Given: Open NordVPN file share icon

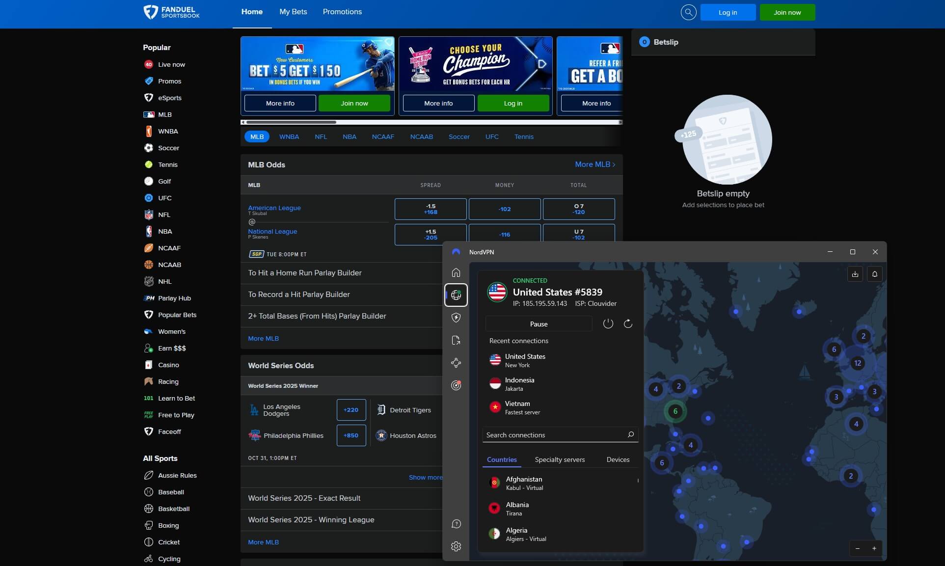Looking at the screenshot, I should point(456,340).
